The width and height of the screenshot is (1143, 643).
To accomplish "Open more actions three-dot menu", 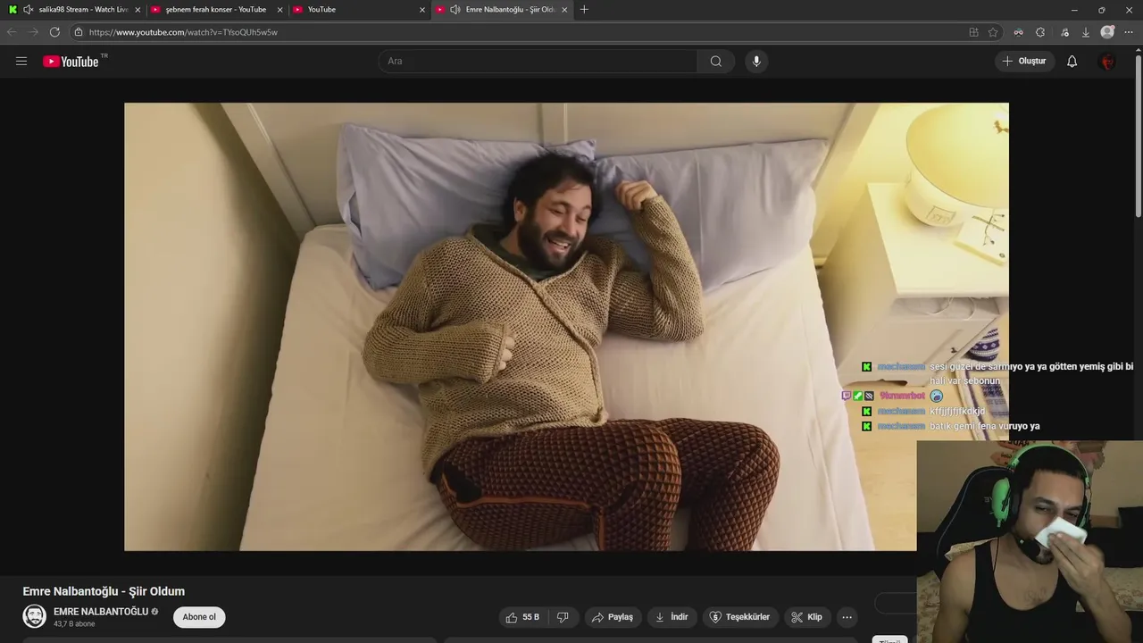I will click(x=847, y=617).
